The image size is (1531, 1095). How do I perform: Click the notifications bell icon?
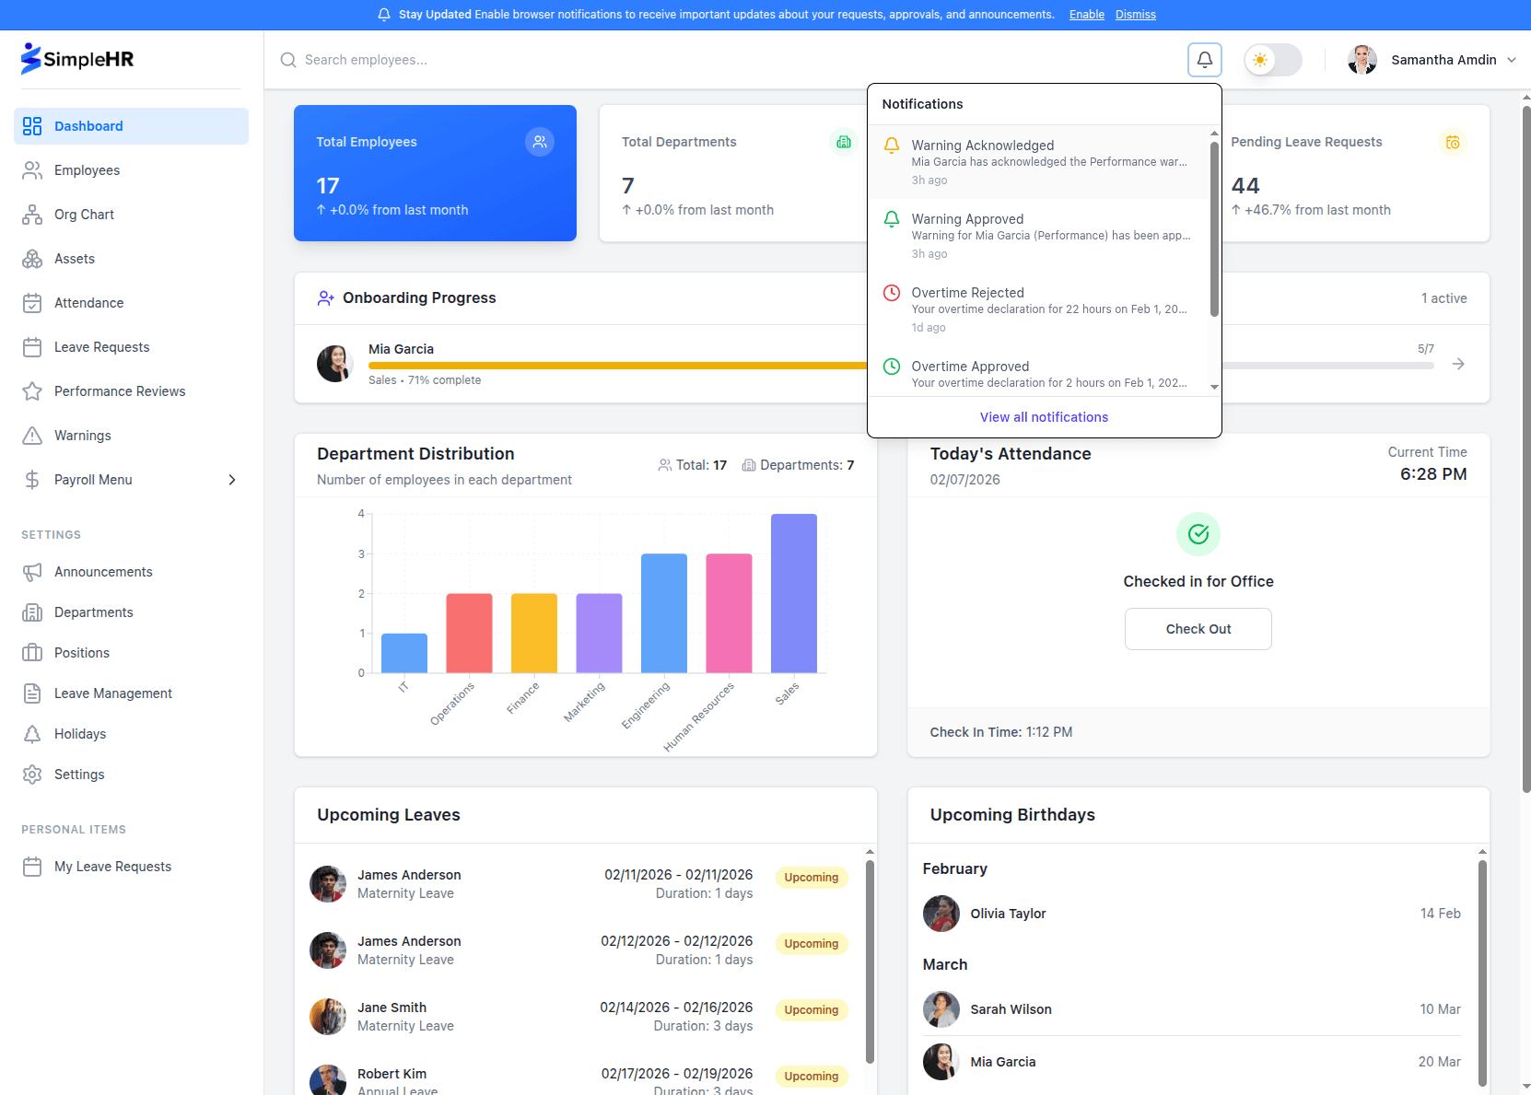(x=1204, y=59)
